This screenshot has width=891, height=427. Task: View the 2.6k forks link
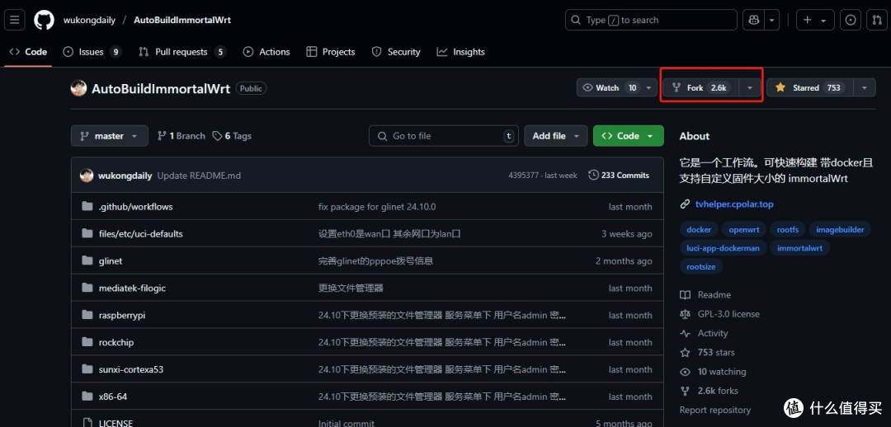709,391
